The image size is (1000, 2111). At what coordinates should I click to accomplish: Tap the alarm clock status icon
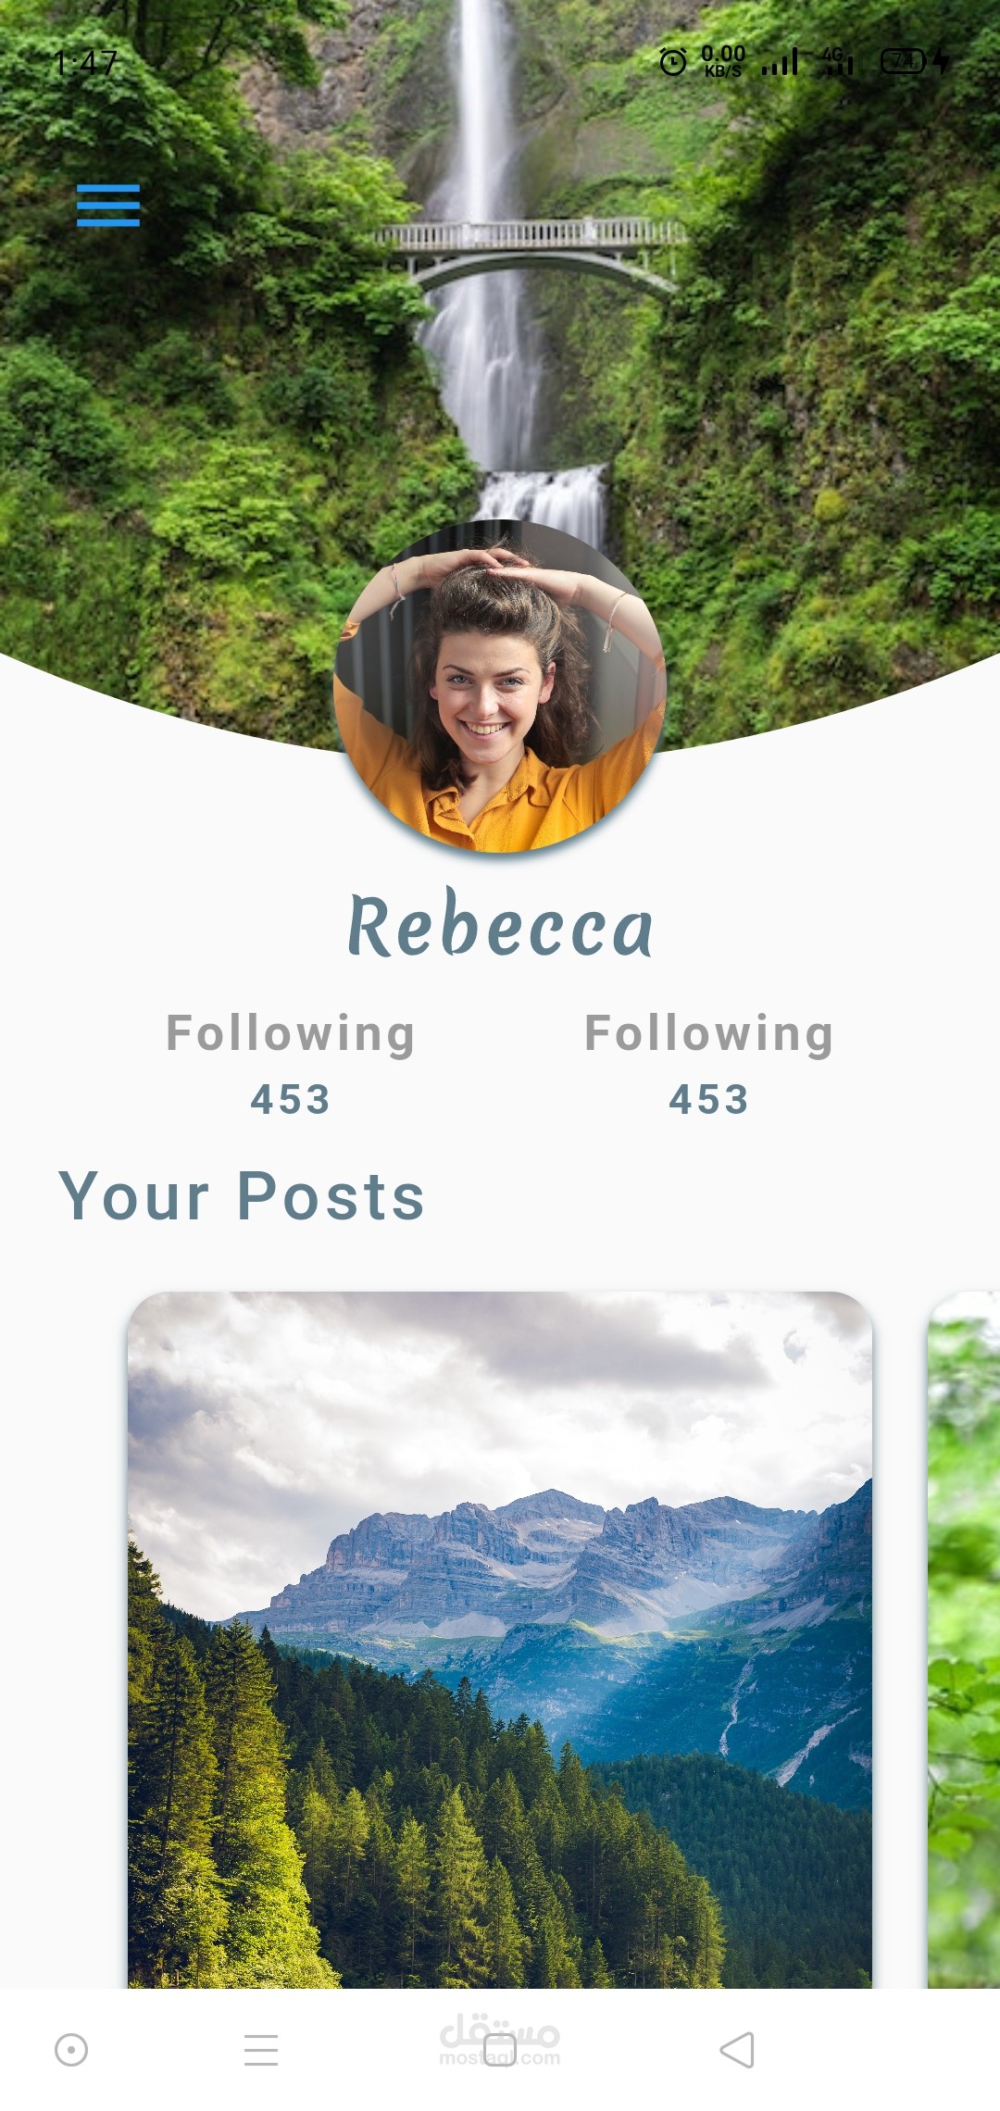(673, 62)
